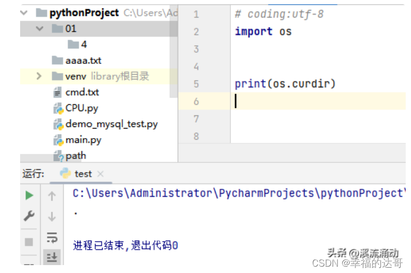Toggle soft-wrap in console output
411x273 pixels.
coord(52,238)
